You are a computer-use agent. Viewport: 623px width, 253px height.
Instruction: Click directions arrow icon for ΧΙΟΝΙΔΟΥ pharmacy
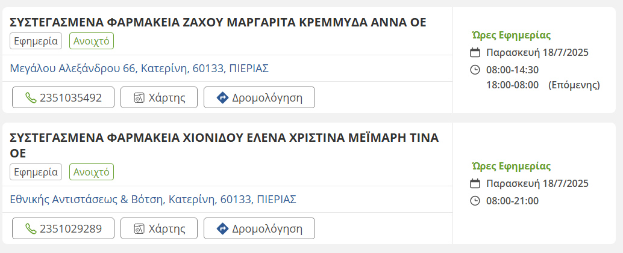point(222,228)
